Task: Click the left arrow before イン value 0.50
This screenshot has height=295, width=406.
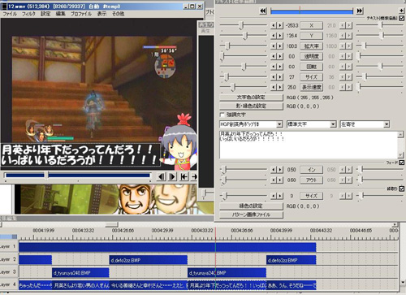Action: click(x=274, y=170)
